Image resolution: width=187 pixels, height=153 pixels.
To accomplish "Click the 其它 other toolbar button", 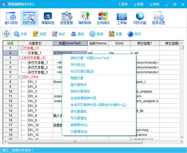I will (x=134, y=34).
